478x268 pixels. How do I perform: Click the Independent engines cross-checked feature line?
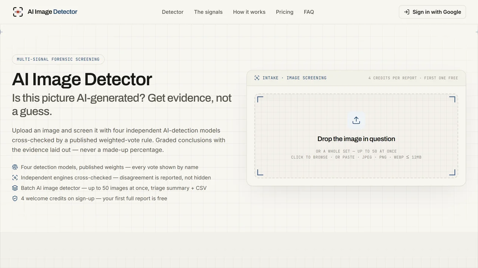click(x=116, y=178)
